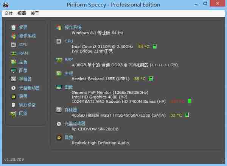Click the version number v1.28.709 text

pos(14,159)
